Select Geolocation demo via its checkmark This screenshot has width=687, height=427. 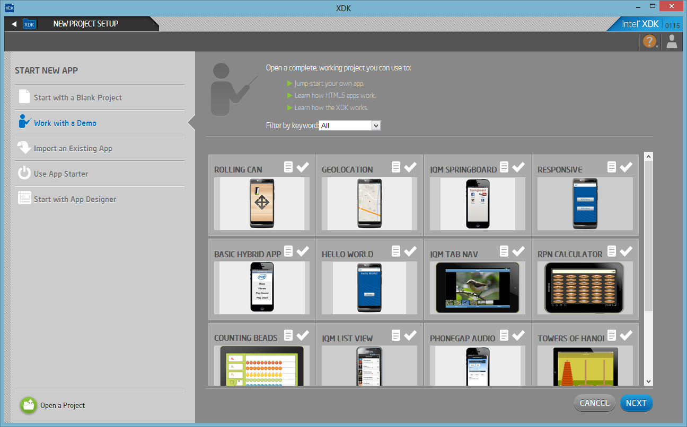pos(410,167)
